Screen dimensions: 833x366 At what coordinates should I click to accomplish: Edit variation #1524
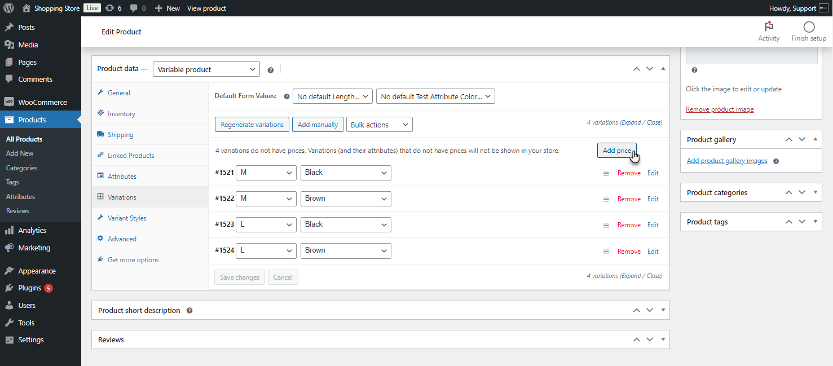pyautogui.click(x=653, y=252)
